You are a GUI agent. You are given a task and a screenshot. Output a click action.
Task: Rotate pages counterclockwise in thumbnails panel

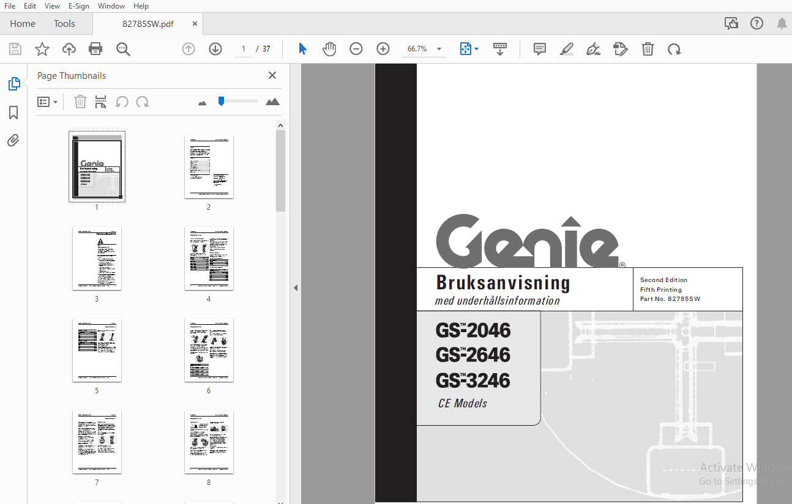tap(122, 102)
